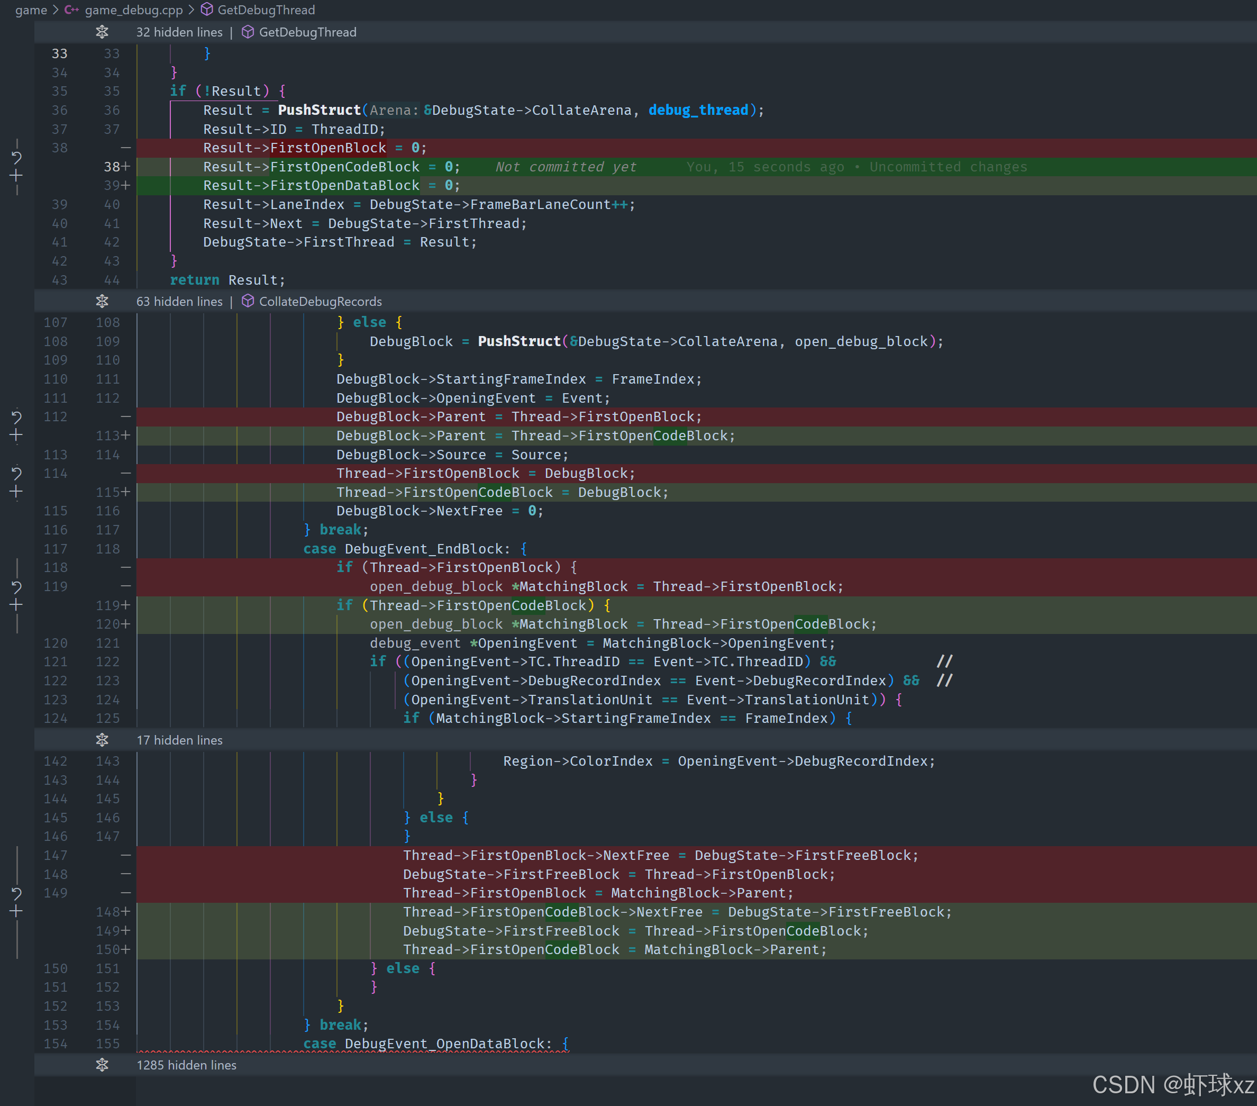
Task: Stage the Thread->FirstOpenCodeBlock = DebugBlock change
Action: point(16,492)
